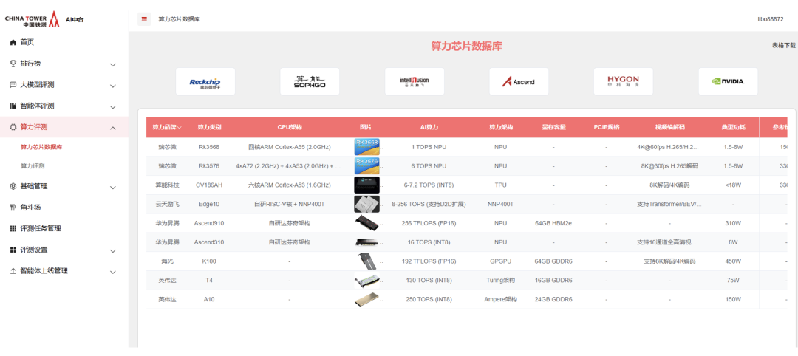Open 角斗场 in the sidebar
The image size is (798, 356).
coord(30,208)
